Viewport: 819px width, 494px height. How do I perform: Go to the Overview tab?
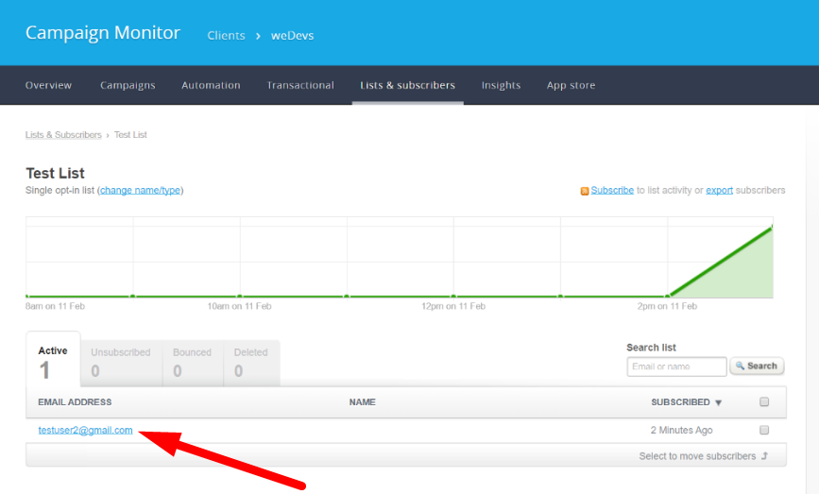point(48,85)
